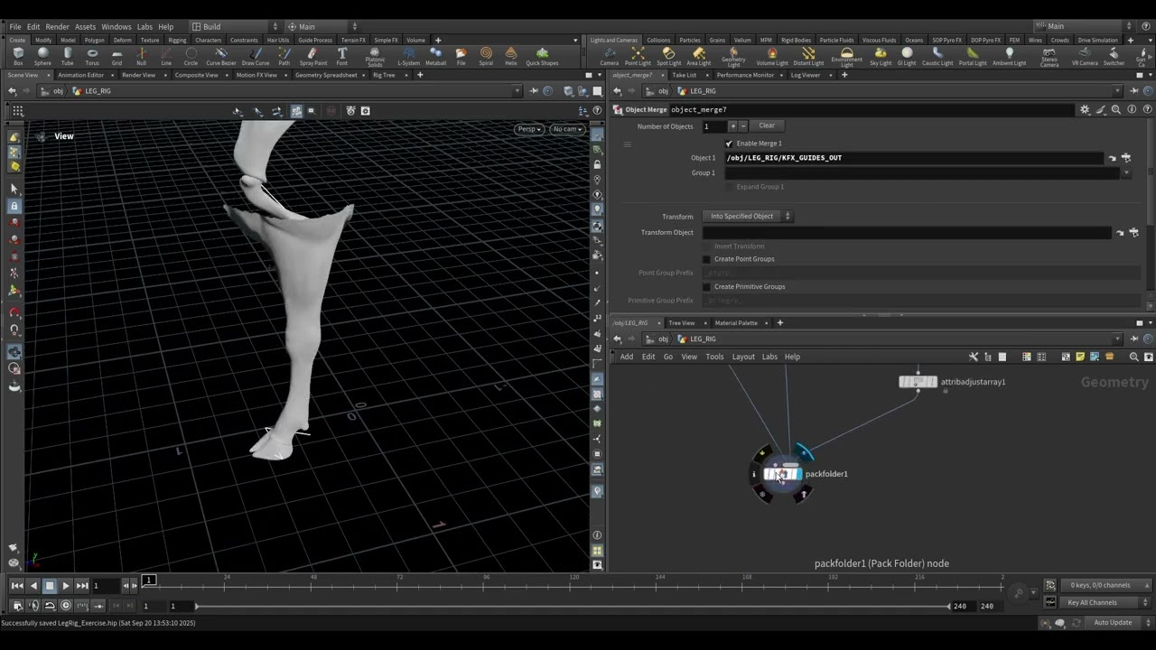The width and height of the screenshot is (1156, 650).
Task: Create a Point Light
Action: 638,56
